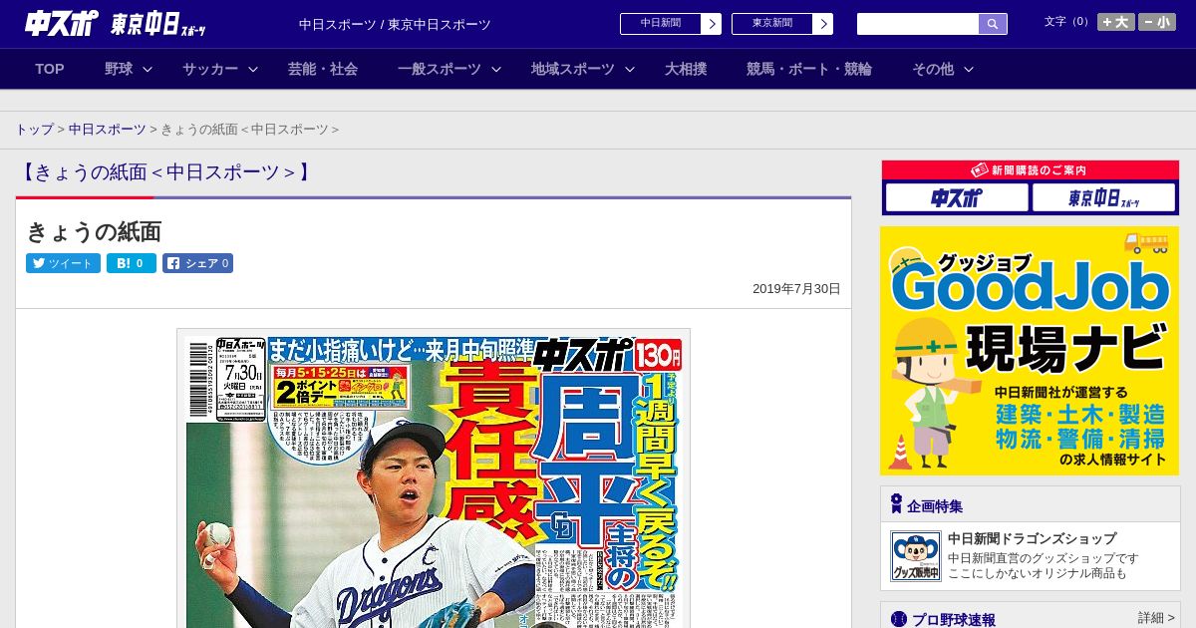Open the 競馬・ボート・競輪 menu item
The height and width of the screenshot is (628, 1196).
[x=809, y=69]
